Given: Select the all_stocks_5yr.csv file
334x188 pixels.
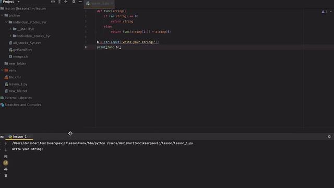Looking at the screenshot, I should pos(25,43).
